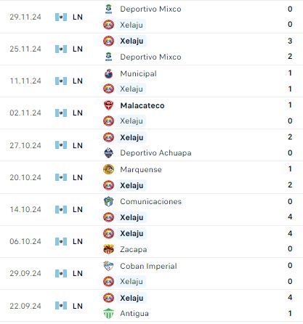The width and height of the screenshot is (303, 324).
Task: Open the Malacateco team name link
Action: (142, 105)
